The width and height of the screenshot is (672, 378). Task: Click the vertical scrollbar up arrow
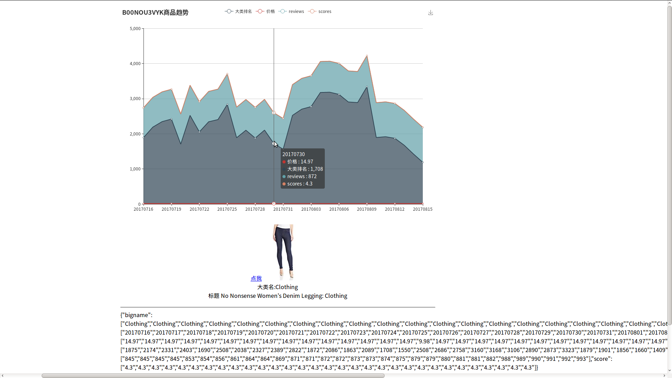(x=669, y=2)
